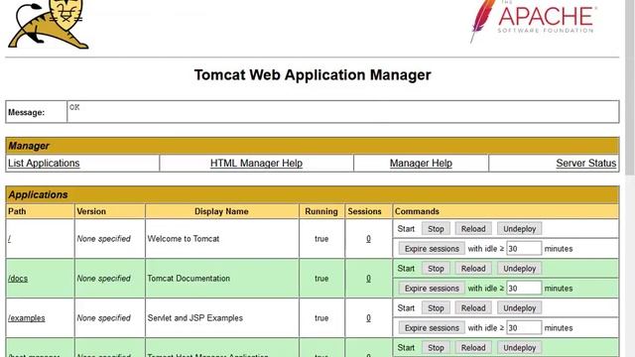Click the "OK" message text
Image resolution: width=635 pixels, height=357 pixels.
pyautogui.click(x=74, y=107)
